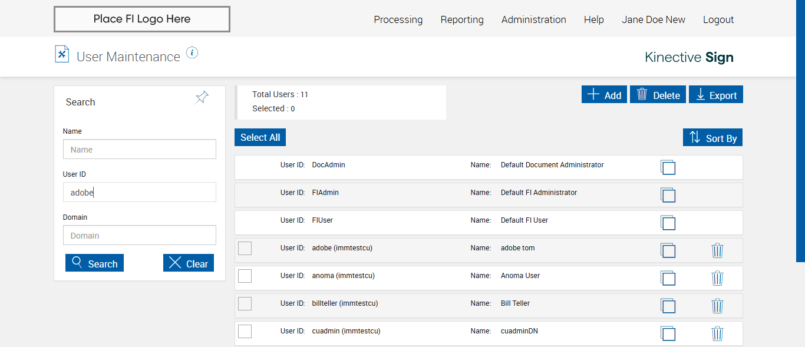The height and width of the screenshot is (347, 805).
Task: Focus the Domain search field
Action: (140, 236)
